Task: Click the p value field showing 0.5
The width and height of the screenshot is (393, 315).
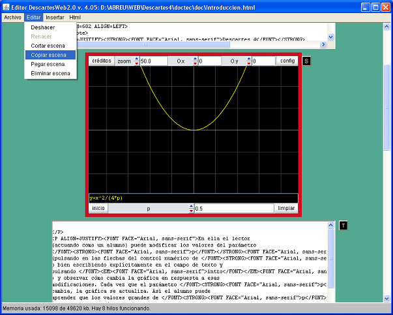Action: coord(234,209)
